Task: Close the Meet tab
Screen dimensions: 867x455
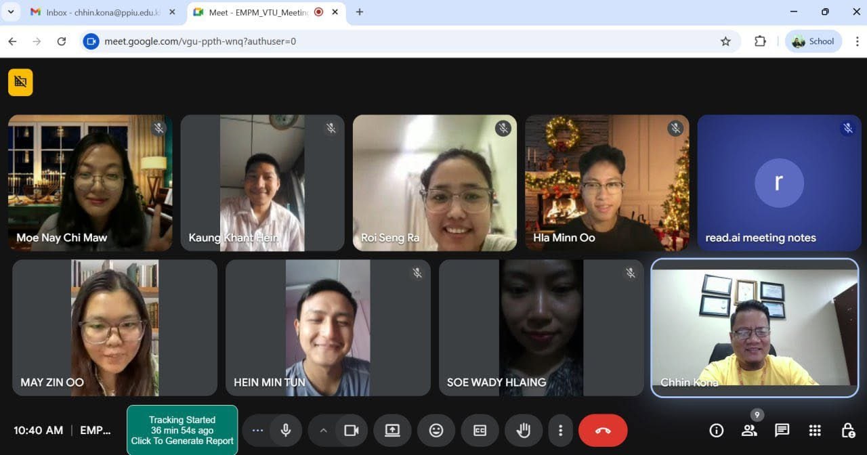Action: pyautogui.click(x=337, y=12)
